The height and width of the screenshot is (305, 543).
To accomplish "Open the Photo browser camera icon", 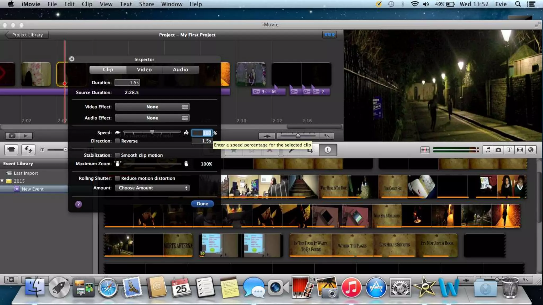I will (x=498, y=150).
